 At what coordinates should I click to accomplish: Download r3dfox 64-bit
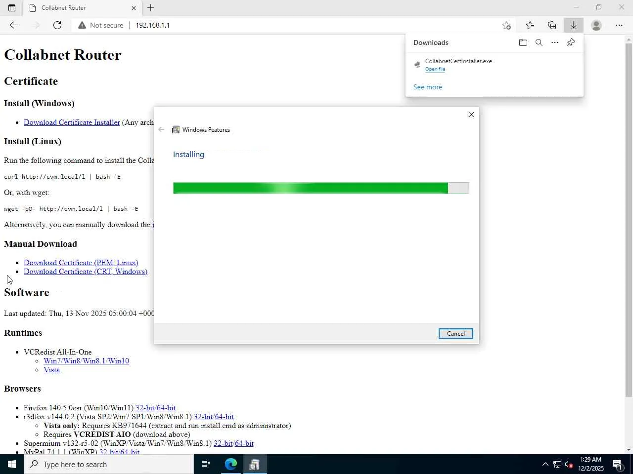(225, 417)
